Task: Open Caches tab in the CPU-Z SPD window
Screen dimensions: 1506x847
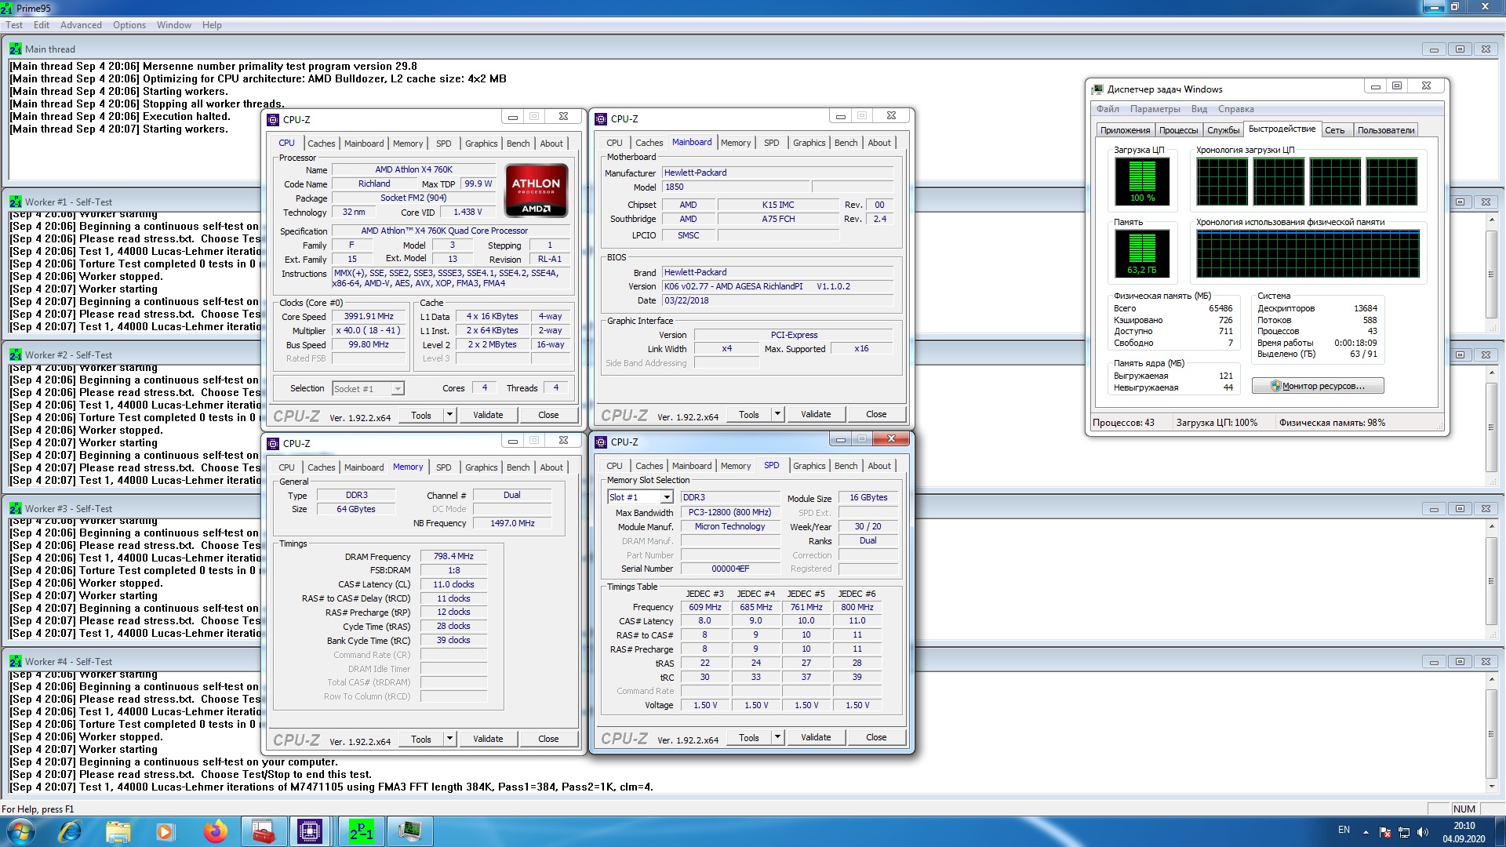Action: click(x=649, y=466)
